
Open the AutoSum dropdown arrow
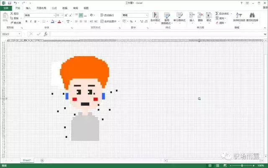coord(231,13)
